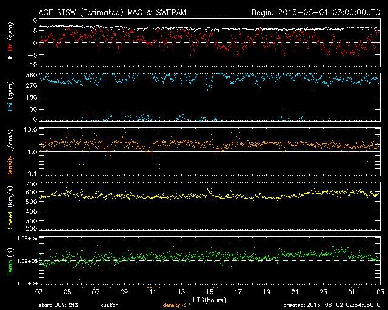Click the 15 hour tick label
The height and width of the screenshot is (310, 388).
point(209,292)
